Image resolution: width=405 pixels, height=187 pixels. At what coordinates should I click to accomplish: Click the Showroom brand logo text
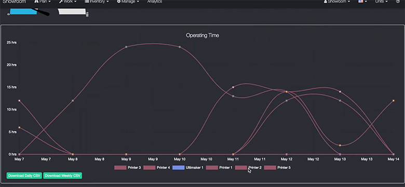tap(14, 2)
